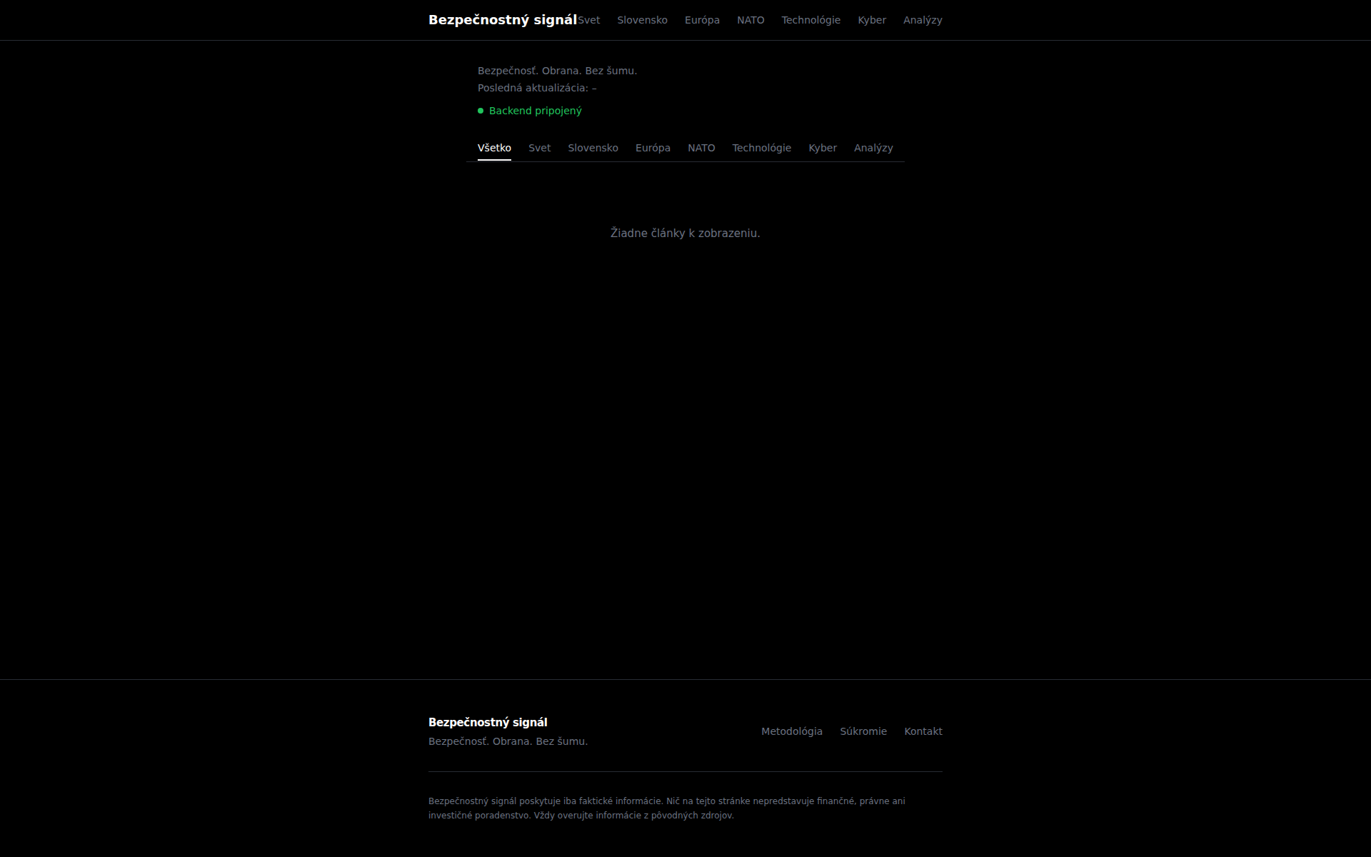Open the Kontakt footer link
Viewport: 1371px width, 857px height.
pyautogui.click(x=923, y=731)
